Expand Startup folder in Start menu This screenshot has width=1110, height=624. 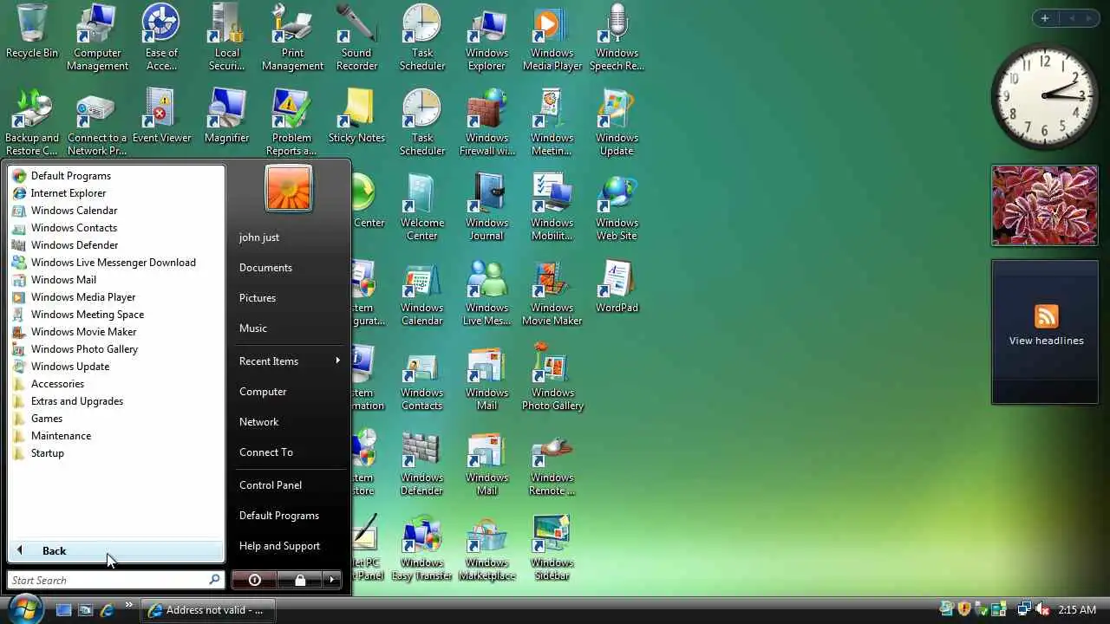pyautogui.click(x=116, y=453)
